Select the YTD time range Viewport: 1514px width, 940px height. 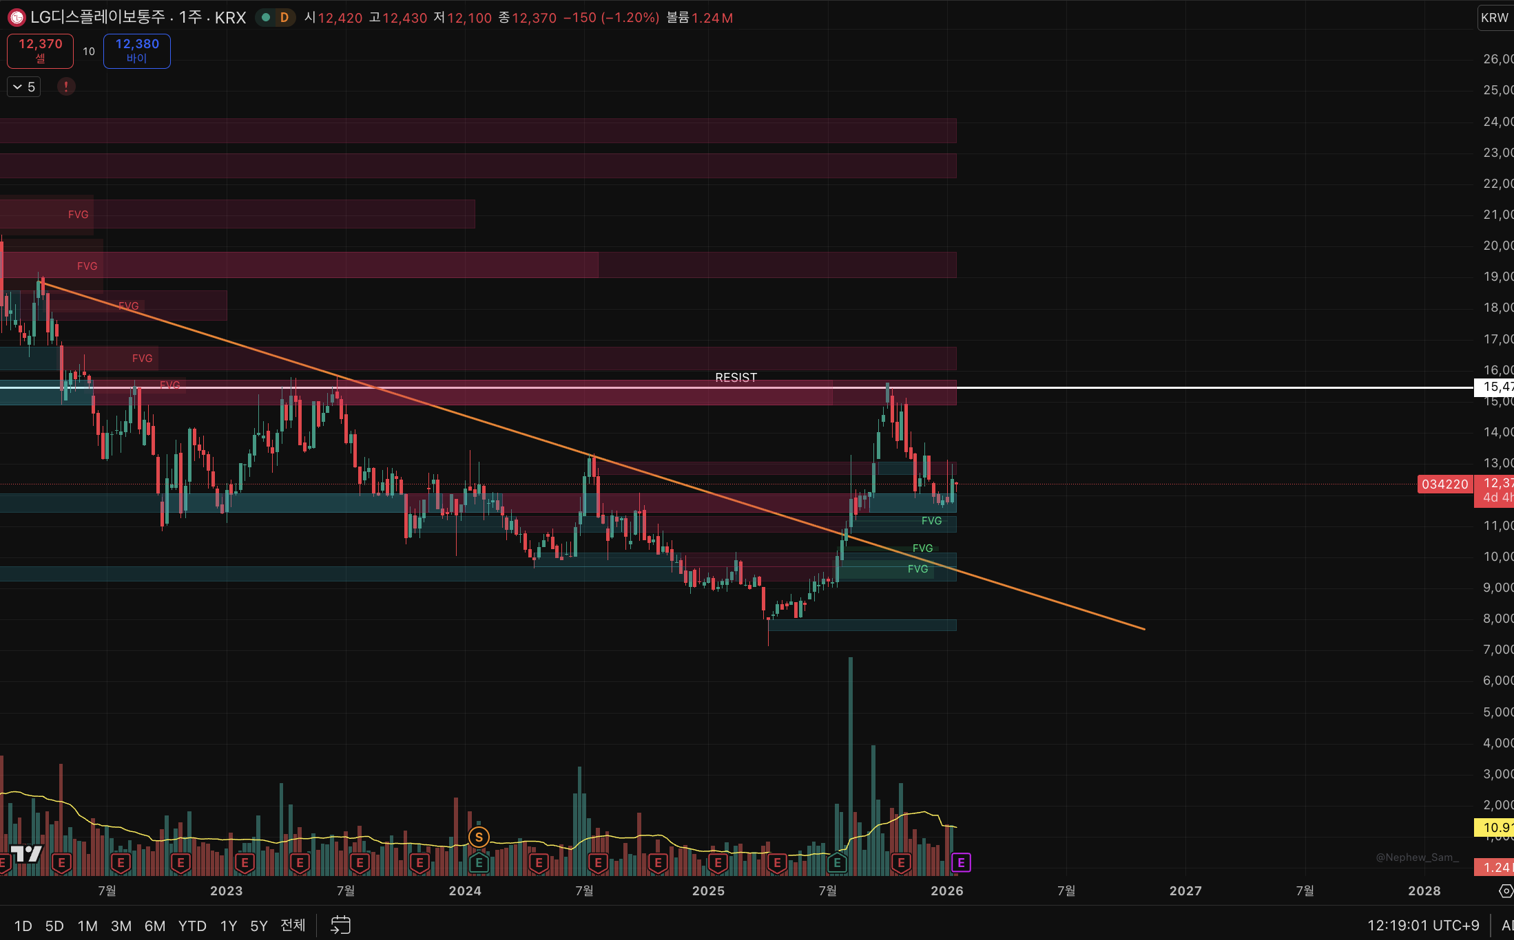[192, 926]
